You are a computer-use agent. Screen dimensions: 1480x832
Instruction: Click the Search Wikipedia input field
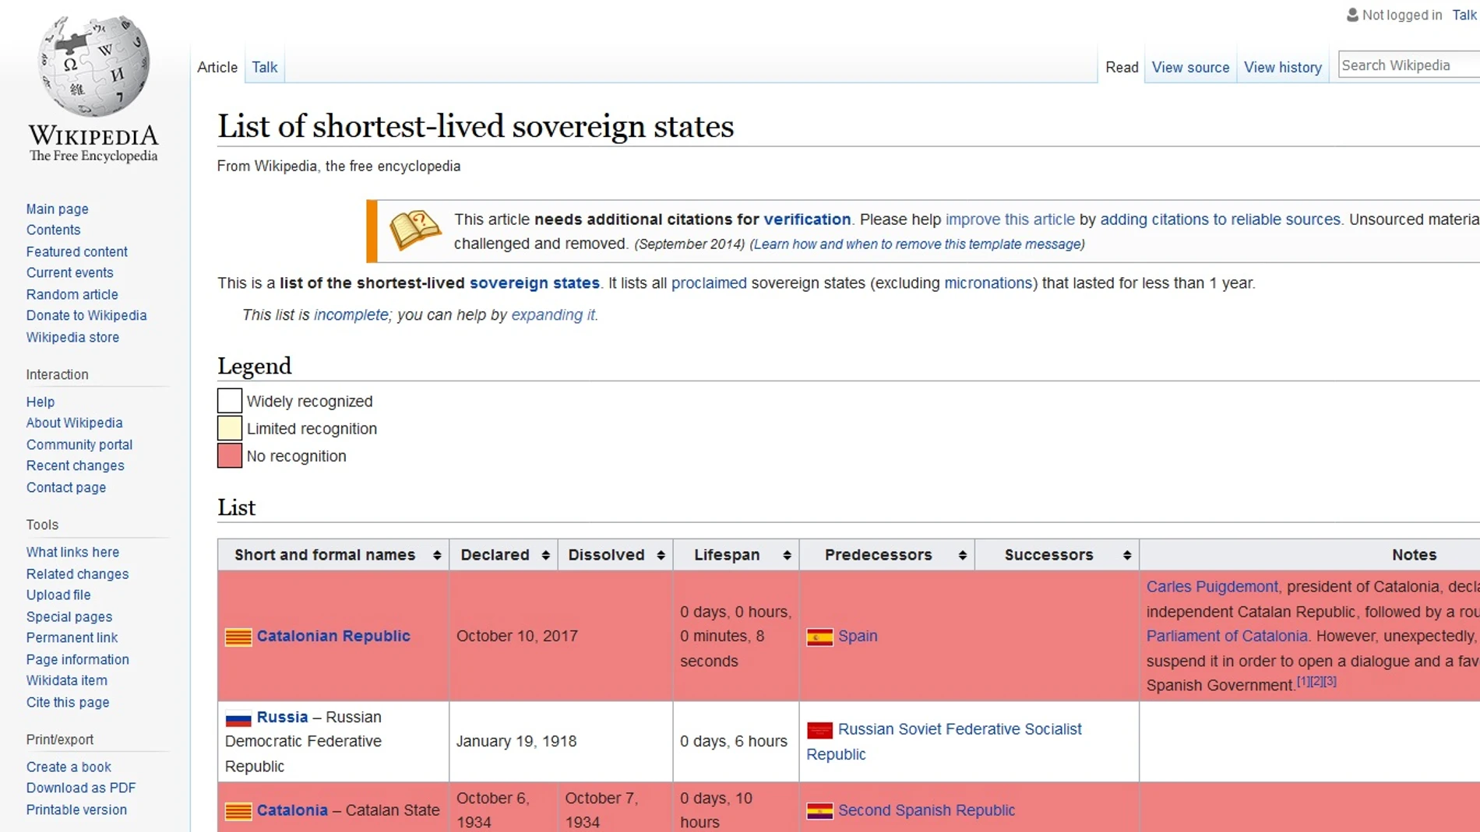pos(1408,65)
